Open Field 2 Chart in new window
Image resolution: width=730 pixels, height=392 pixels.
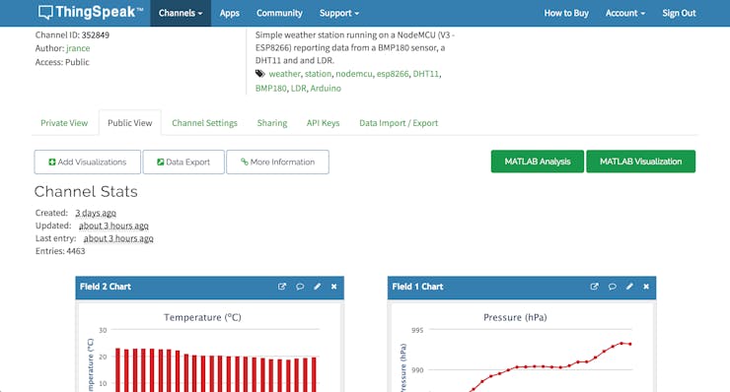click(x=282, y=287)
